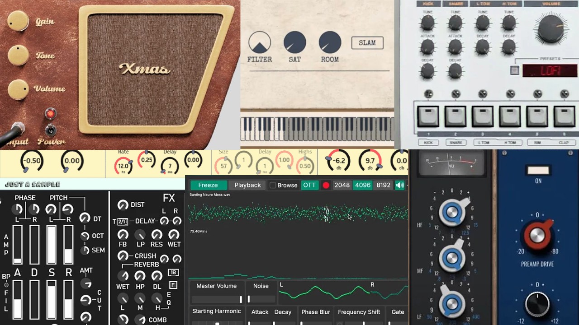This screenshot has height=325, width=579.
Task: Click the F box below 1B
Action: (173, 285)
